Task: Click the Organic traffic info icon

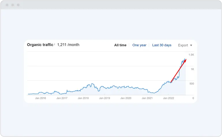Action: click(x=55, y=44)
